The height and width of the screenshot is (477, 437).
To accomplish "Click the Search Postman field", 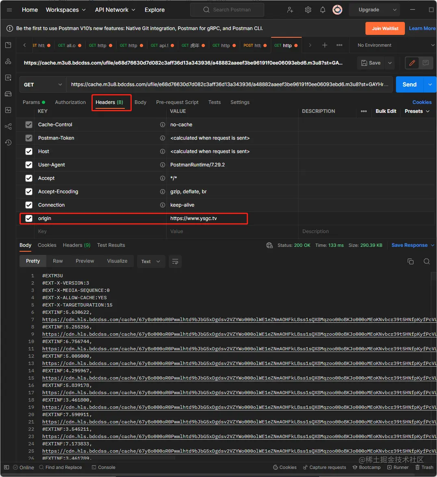I will click(227, 10).
